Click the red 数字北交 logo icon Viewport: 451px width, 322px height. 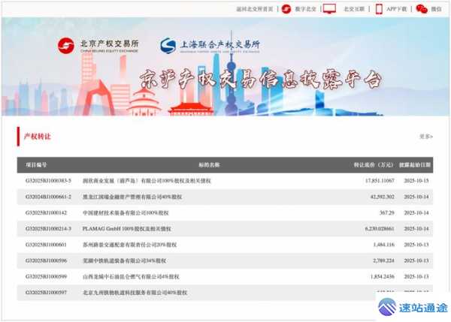coord(286,9)
